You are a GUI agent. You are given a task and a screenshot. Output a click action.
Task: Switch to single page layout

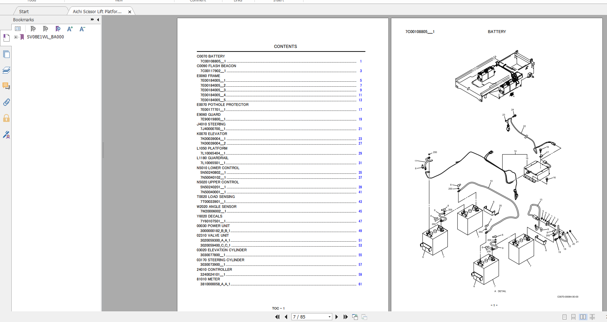[564, 317]
